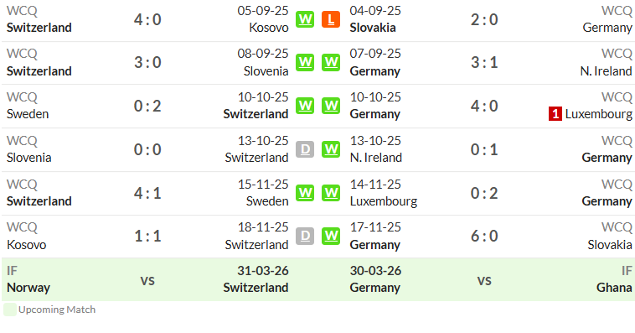The width and height of the screenshot is (635, 333).
Task: Click the W badge for Germany vs N. Ireland 3:1
Action: click(331, 62)
